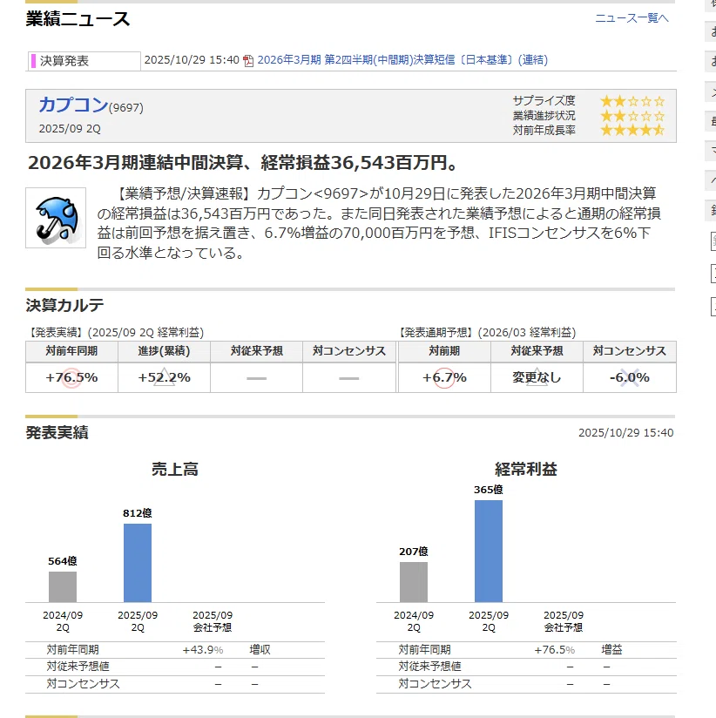Screen dimensions: 716x718
Task: Click the +43.9% sales growth value
Action: [203, 650]
